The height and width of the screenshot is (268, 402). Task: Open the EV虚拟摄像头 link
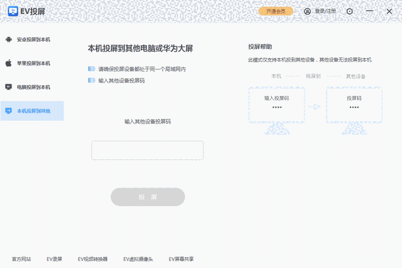coord(138,259)
